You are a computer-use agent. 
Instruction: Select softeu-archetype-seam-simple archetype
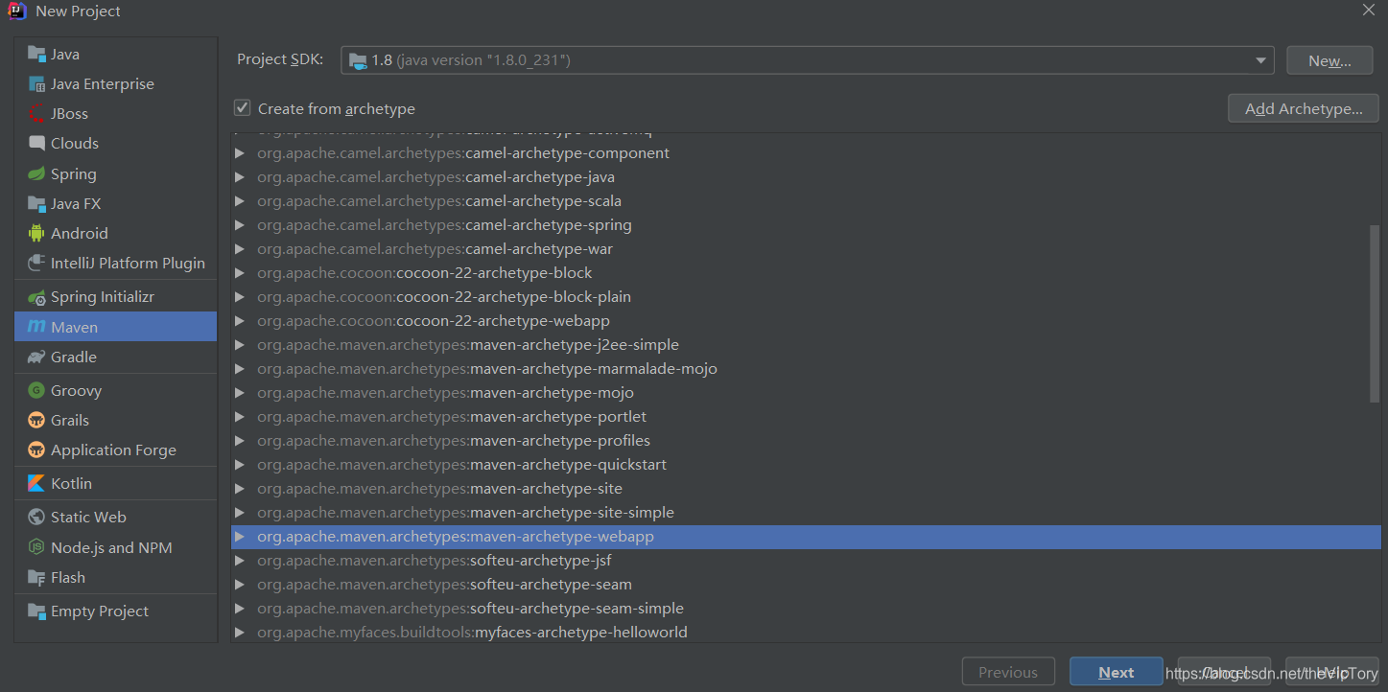click(x=806, y=609)
